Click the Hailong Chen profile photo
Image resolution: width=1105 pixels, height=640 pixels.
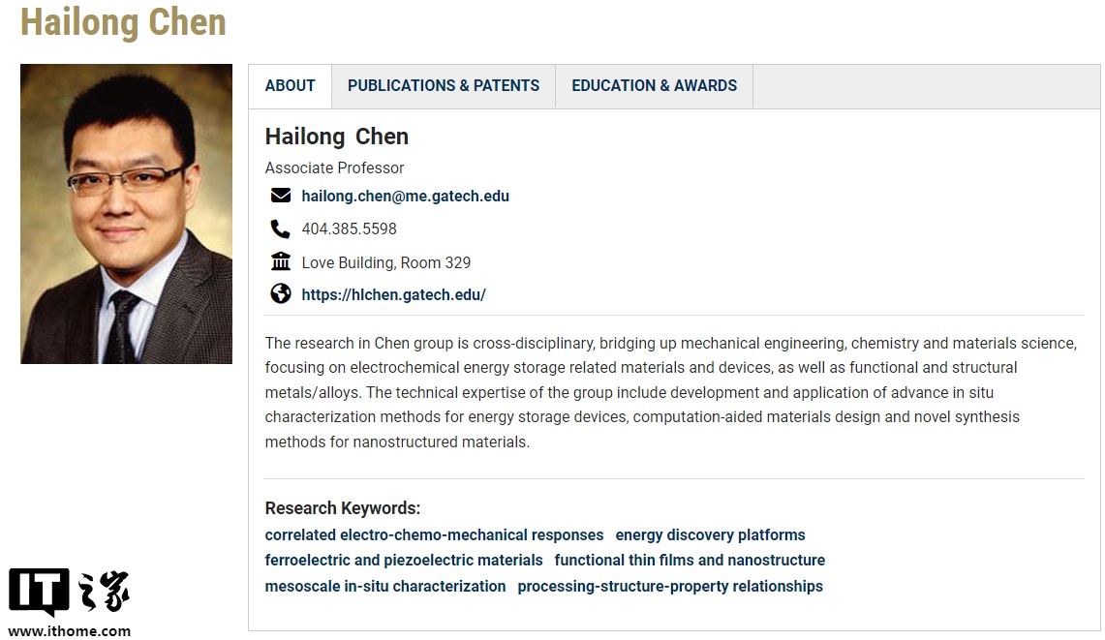[x=126, y=214]
